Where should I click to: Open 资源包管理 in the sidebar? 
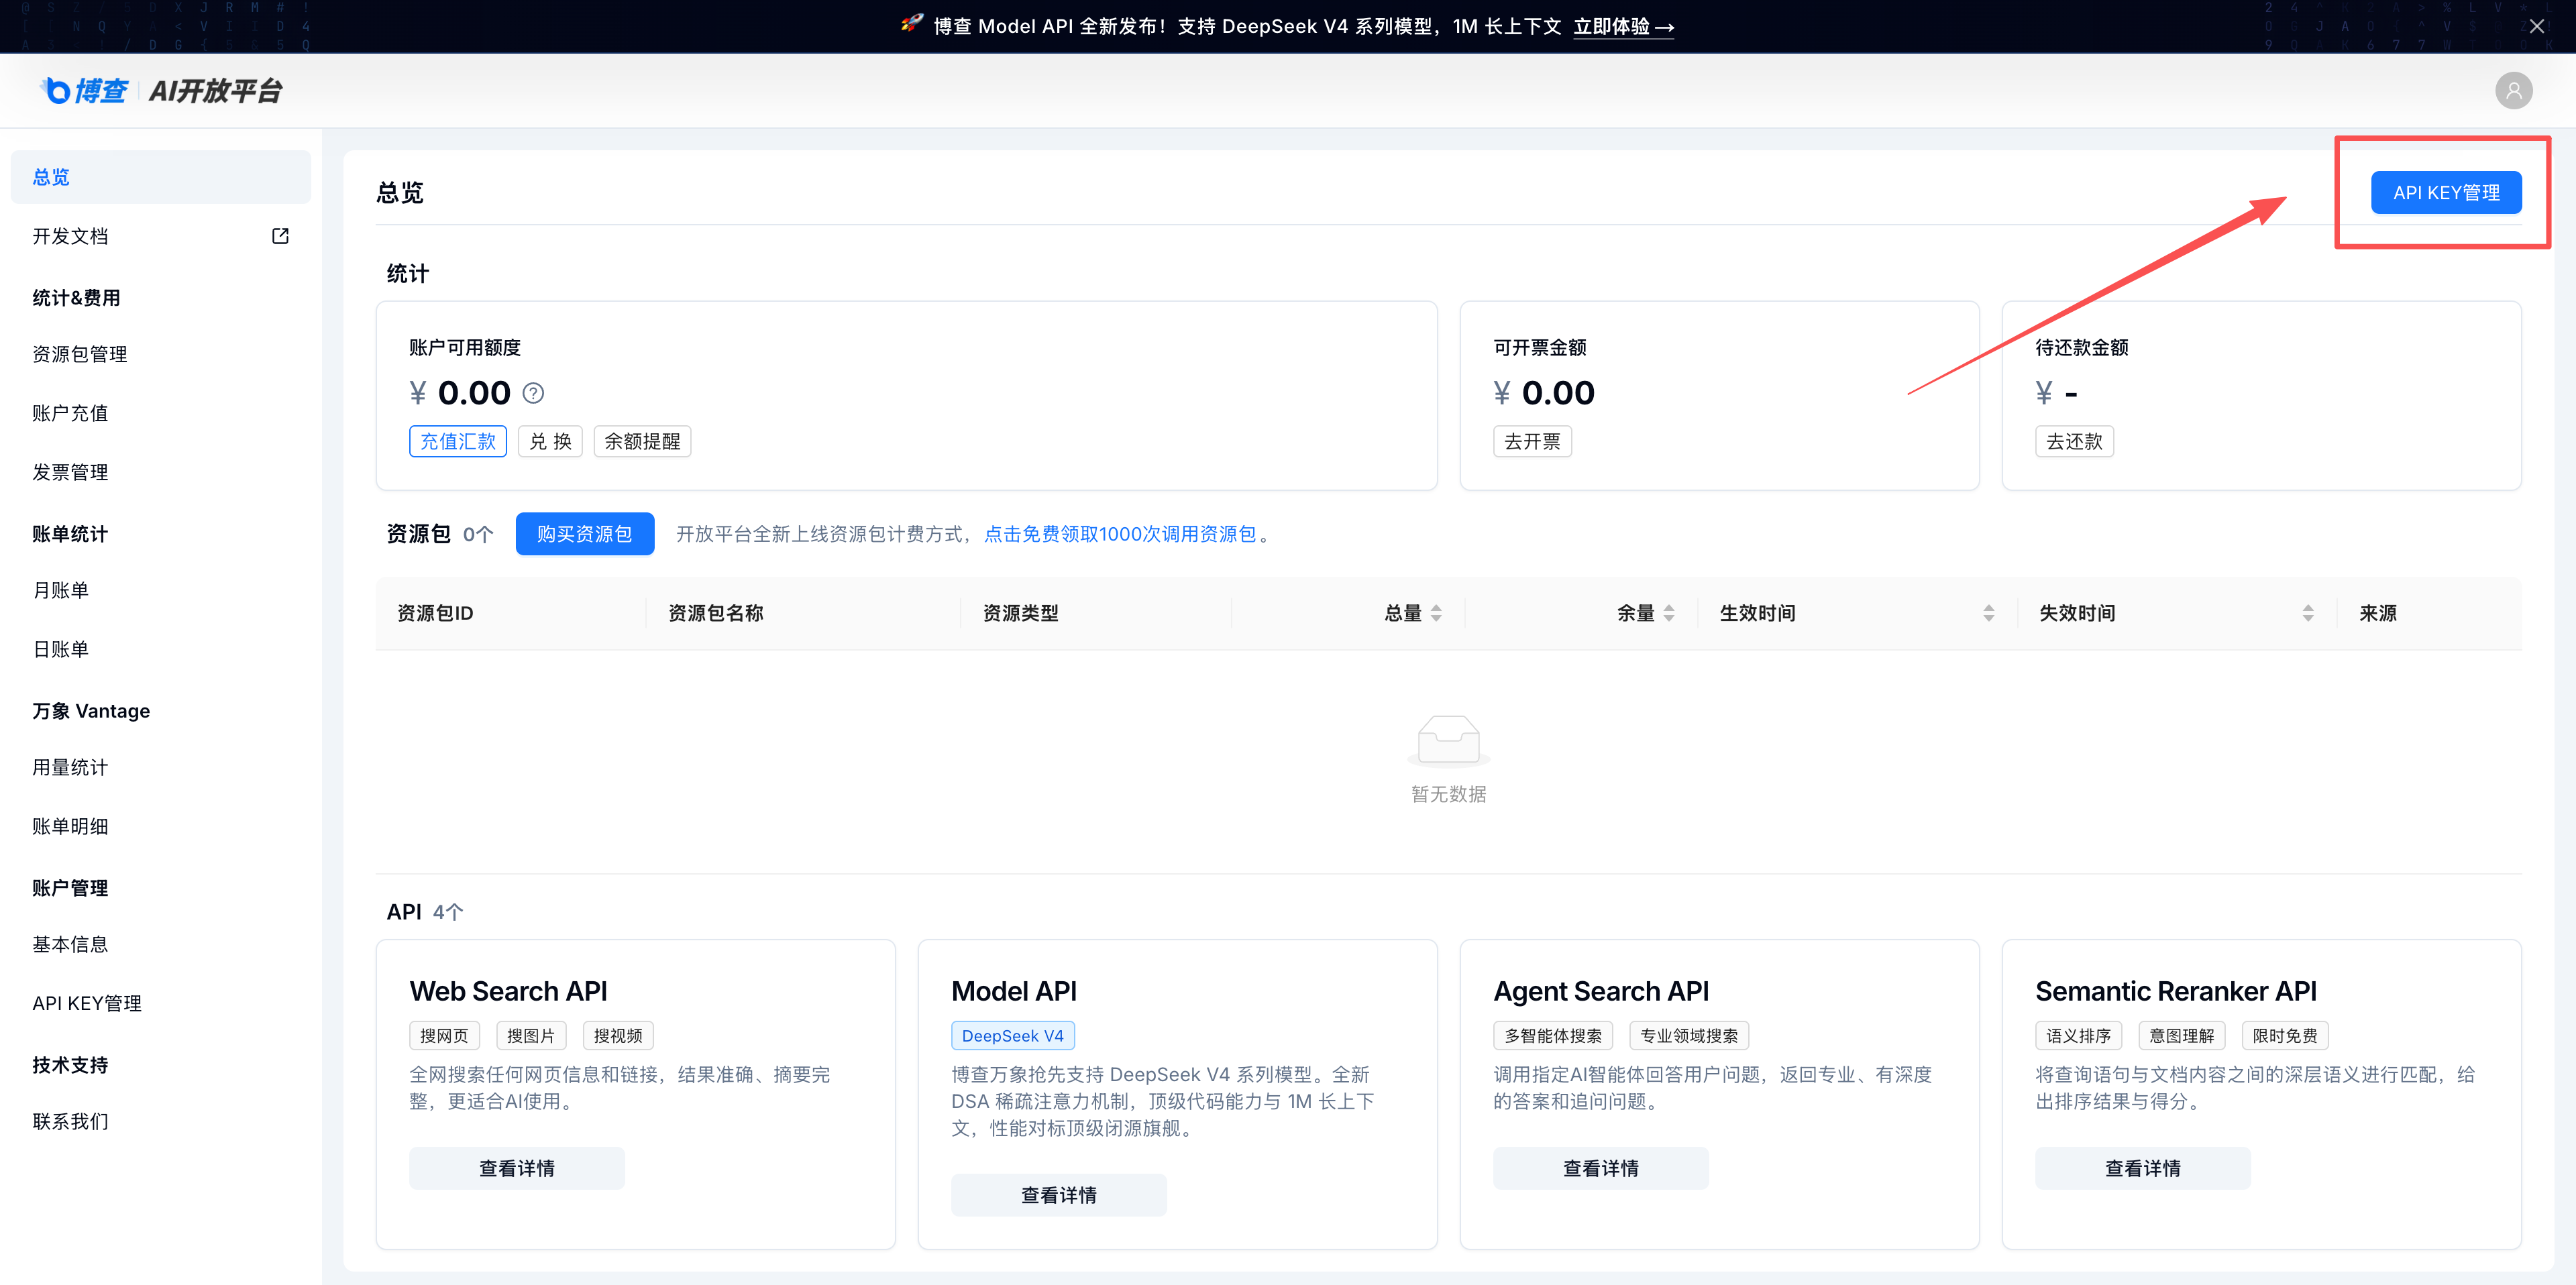pos(161,354)
